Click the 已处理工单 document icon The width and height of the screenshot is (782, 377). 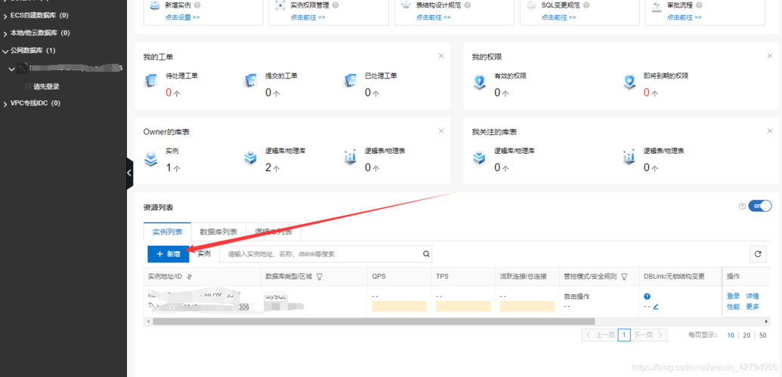[350, 81]
